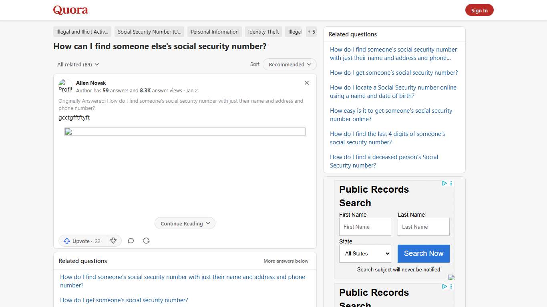The image size is (547, 307).
Task: Click the image feedback icon below the ad
Action: tap(451, 277)
